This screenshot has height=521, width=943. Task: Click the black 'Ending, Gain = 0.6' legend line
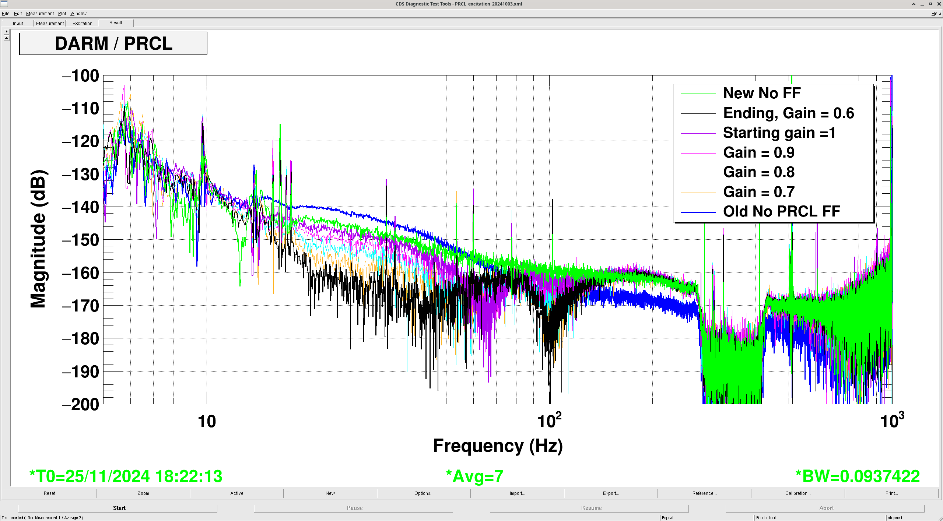pyautogui.click(x=698, y=113)
